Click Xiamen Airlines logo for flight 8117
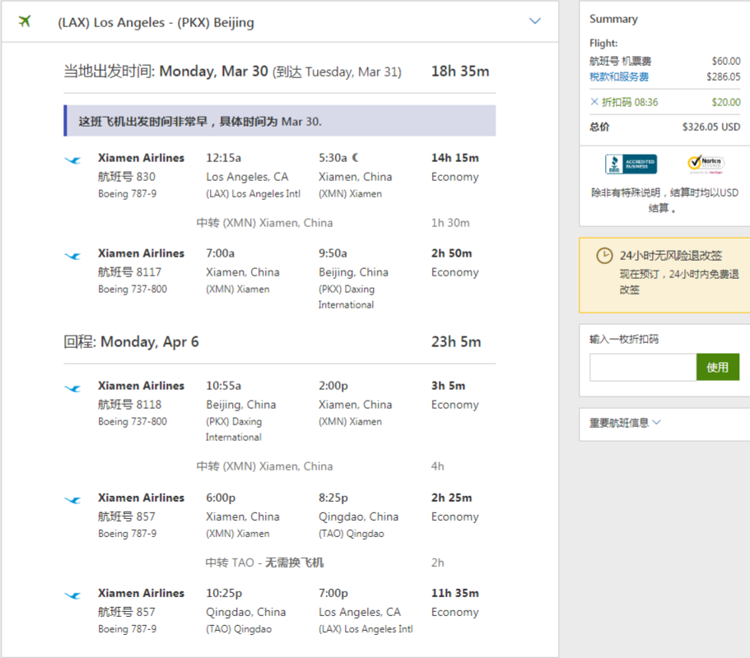This screenshot has width=750, height=658. click(x=72, y=256)
